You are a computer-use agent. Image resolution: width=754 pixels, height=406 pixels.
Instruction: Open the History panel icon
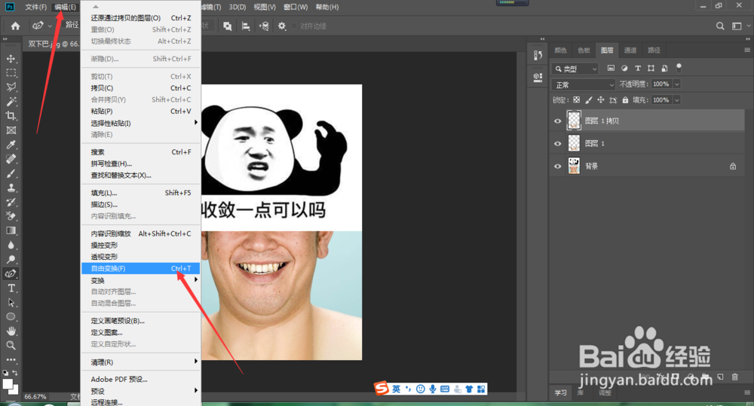[538, 55]
